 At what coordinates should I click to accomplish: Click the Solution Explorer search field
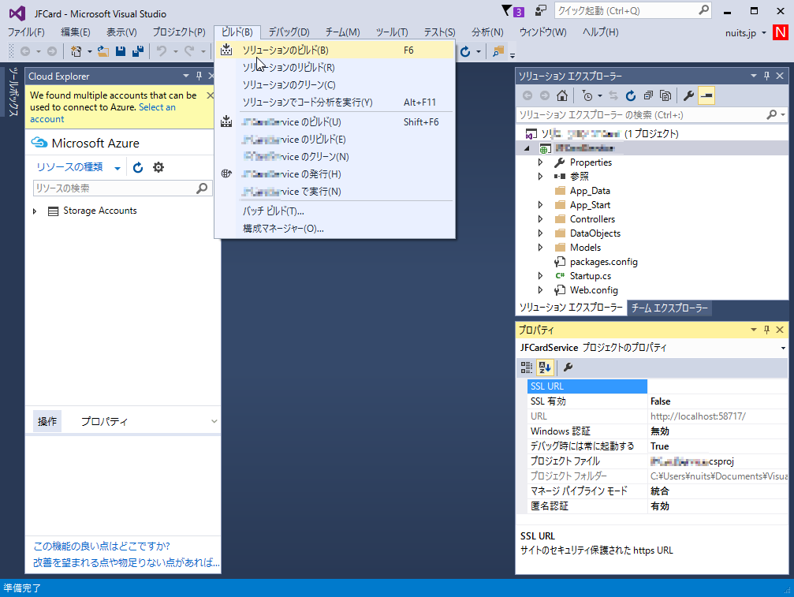tap(642, 115)
